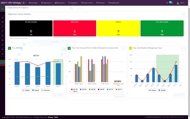Click the yellow Caution tile
The width and height of the screenshot is (190, 119).
118,28
